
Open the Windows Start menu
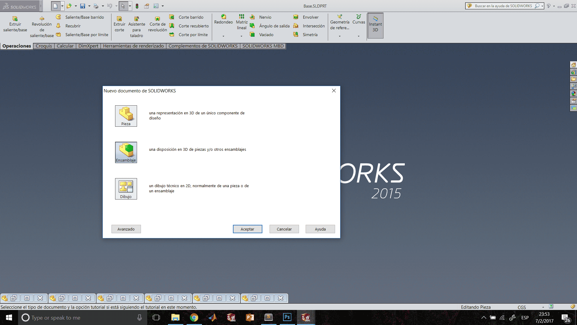coord(9,317)
